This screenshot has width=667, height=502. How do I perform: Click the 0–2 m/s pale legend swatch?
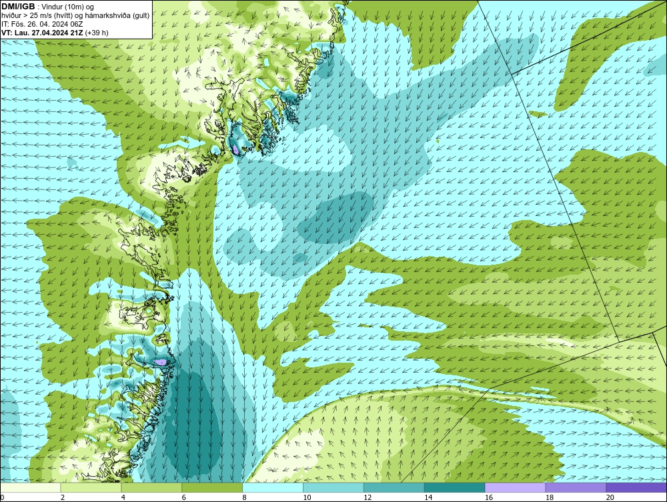30,487
